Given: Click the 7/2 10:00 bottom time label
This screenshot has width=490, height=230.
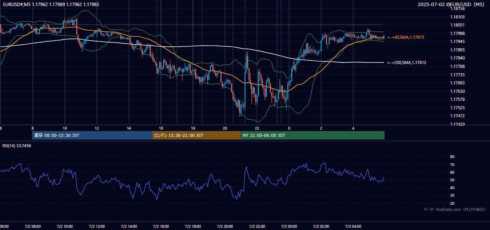Looking at the screenshot, I should tap(65, 227).
